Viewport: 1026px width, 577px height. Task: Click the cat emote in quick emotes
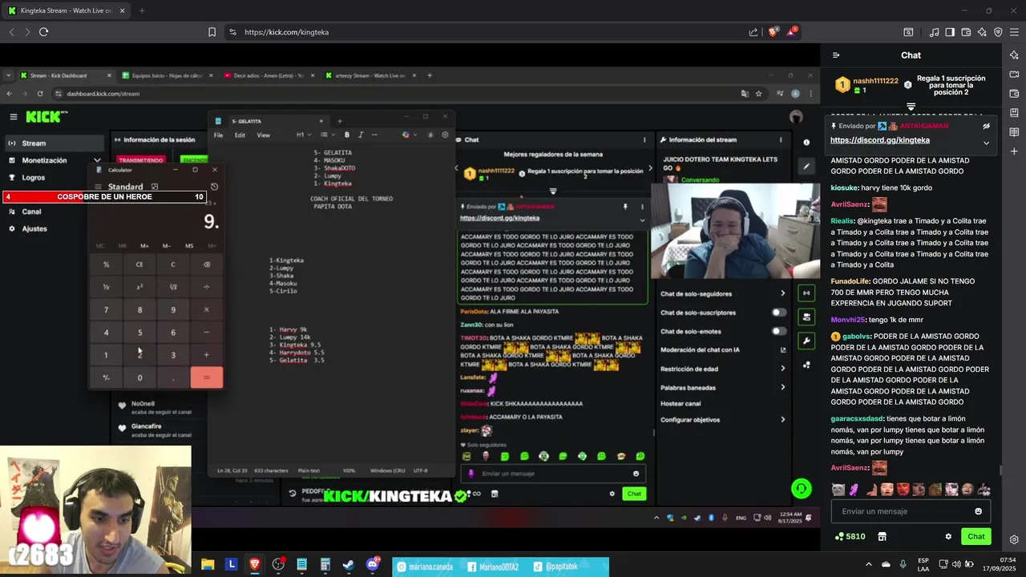point(838,490)
